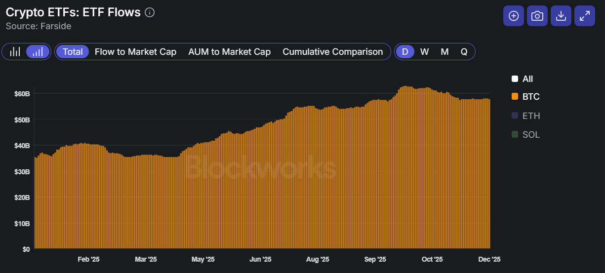Screen dimensions: 605x273
Task: Select daily (D) interval
Action: [405, 51]
